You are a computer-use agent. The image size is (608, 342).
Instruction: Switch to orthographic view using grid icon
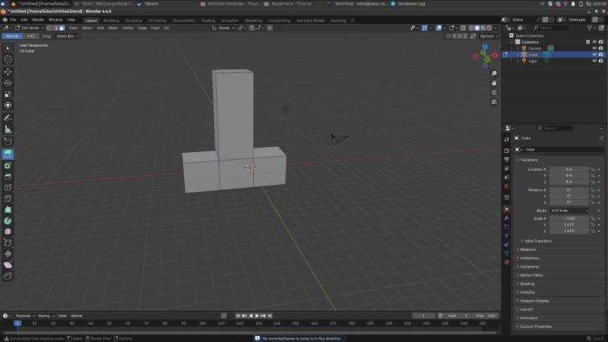pyautogui.click(x=494, y=102)
